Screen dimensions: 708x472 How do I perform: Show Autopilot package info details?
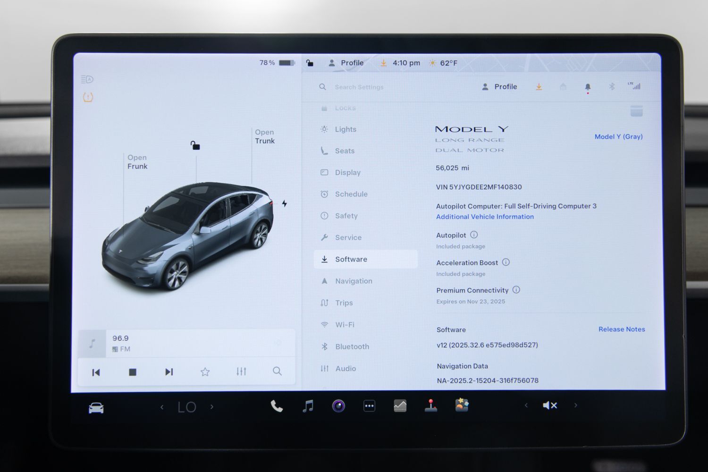coord(474,235)
